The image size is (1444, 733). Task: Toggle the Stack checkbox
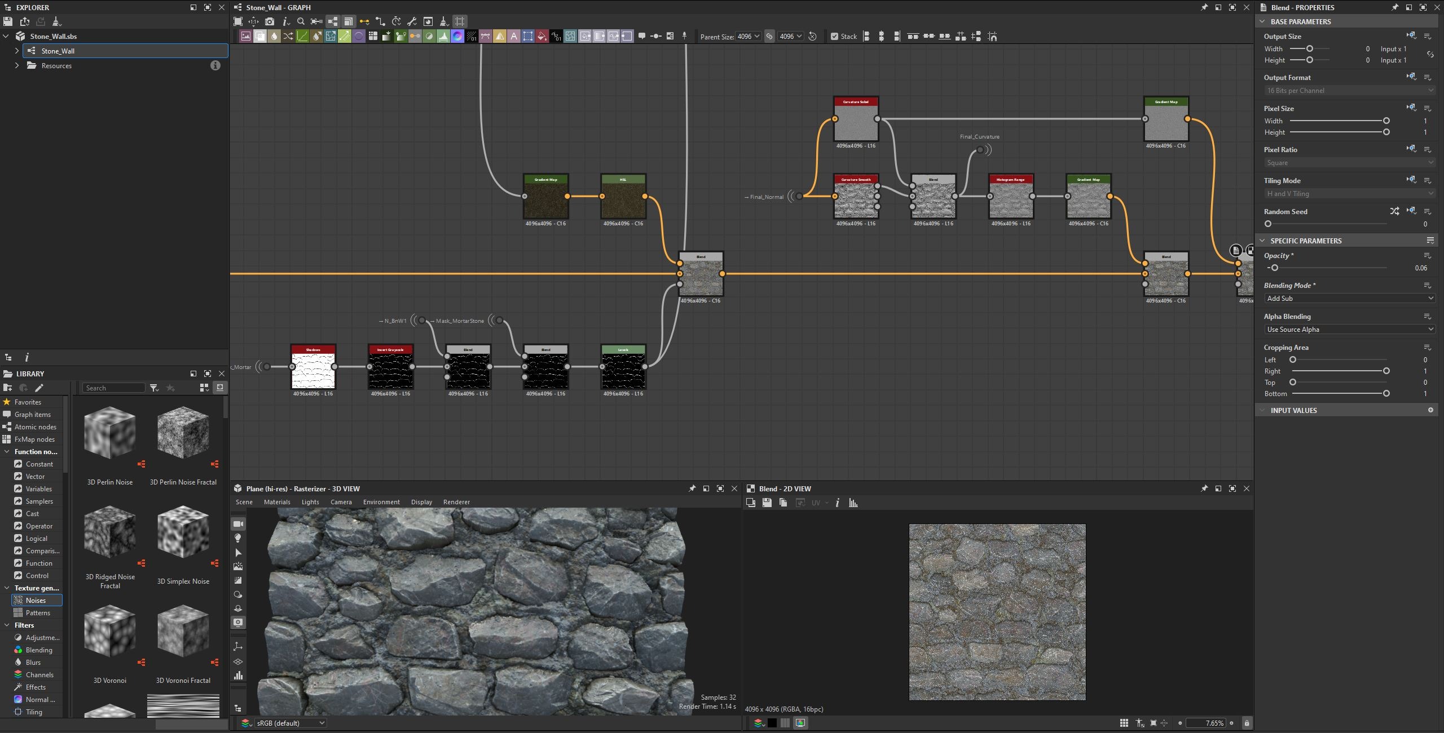pyautogui.click(x=834, y=36)
